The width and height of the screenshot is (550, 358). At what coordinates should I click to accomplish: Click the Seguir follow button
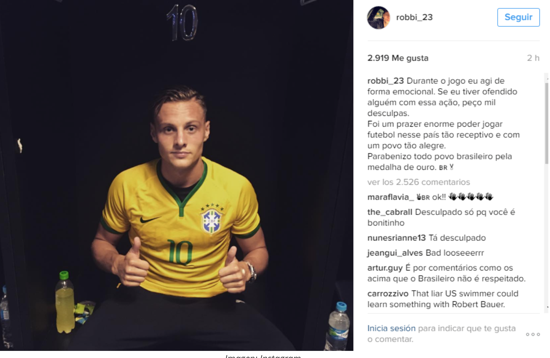pyautogui.click(x=518, y=17)
